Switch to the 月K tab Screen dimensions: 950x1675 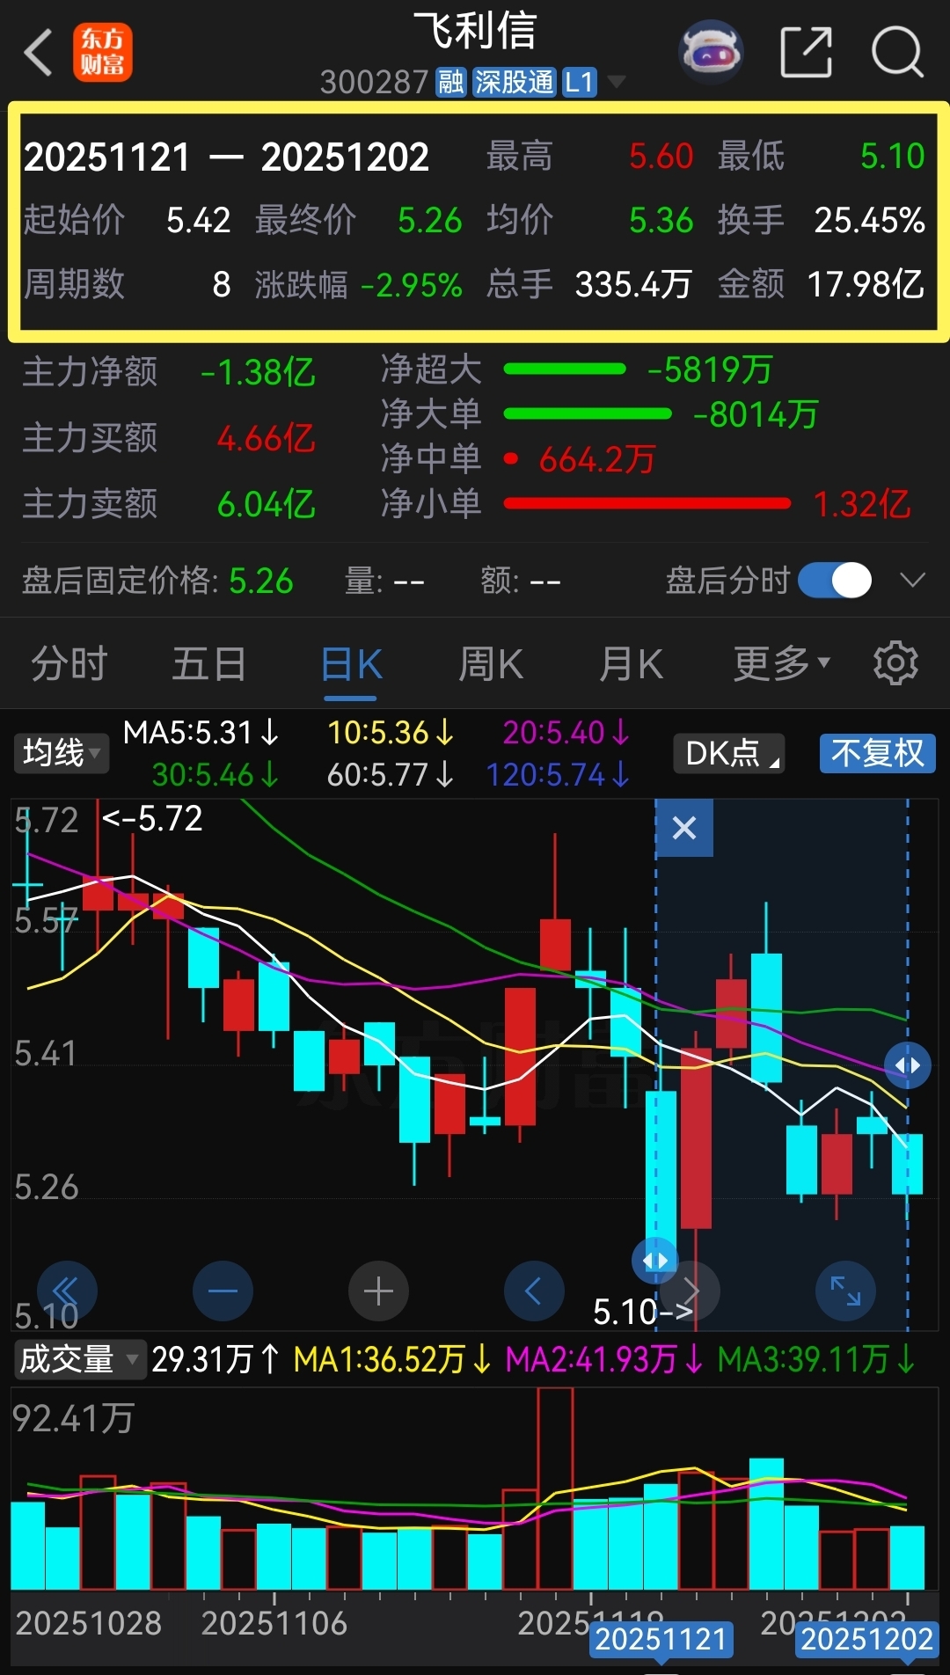631,663
